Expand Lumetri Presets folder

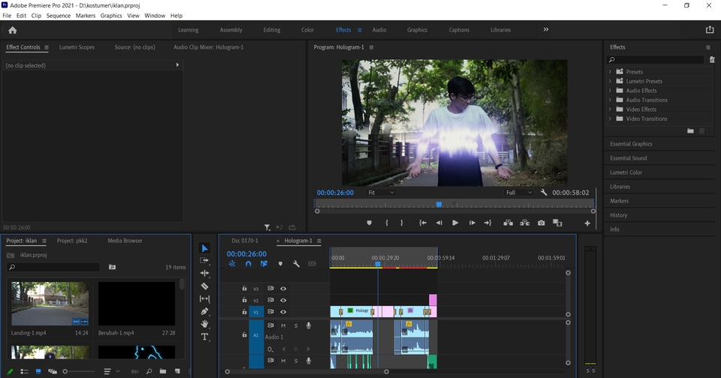610,81
